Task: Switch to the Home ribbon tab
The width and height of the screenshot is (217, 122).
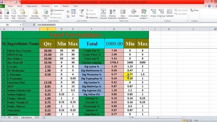Action: tap(10, 6)
